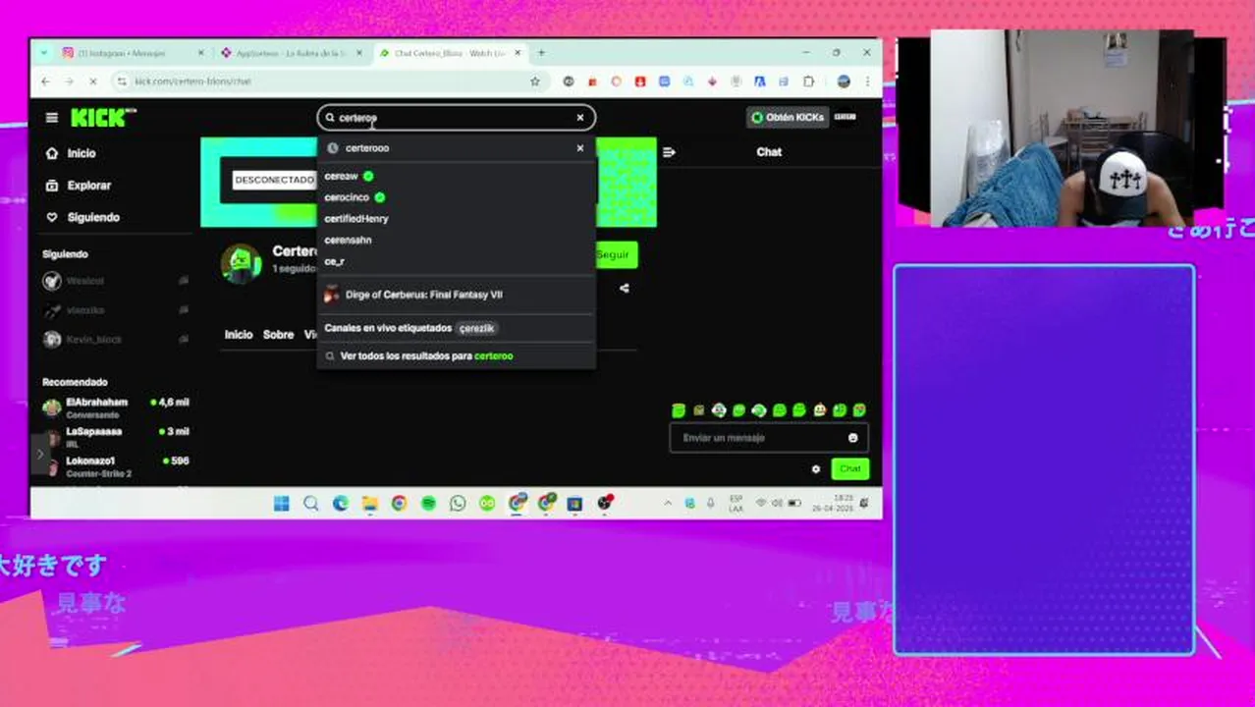Choose the "certifiedHenry" suggestion

pyautogui.click(x=356, y=219)
